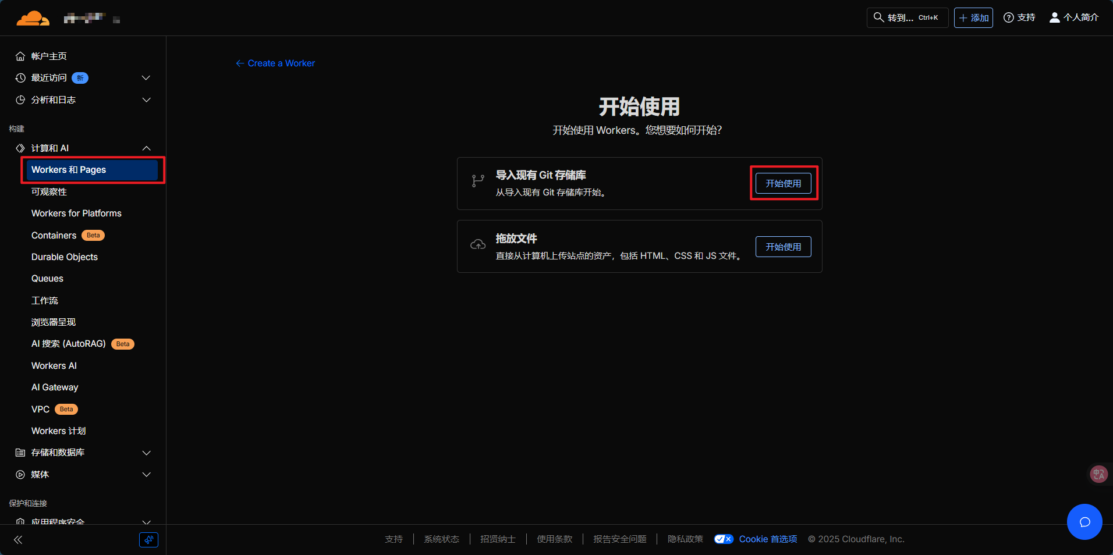Open Durable Objects in sidebar
This screenshot has height=555, width=1113.
[65, 257]
